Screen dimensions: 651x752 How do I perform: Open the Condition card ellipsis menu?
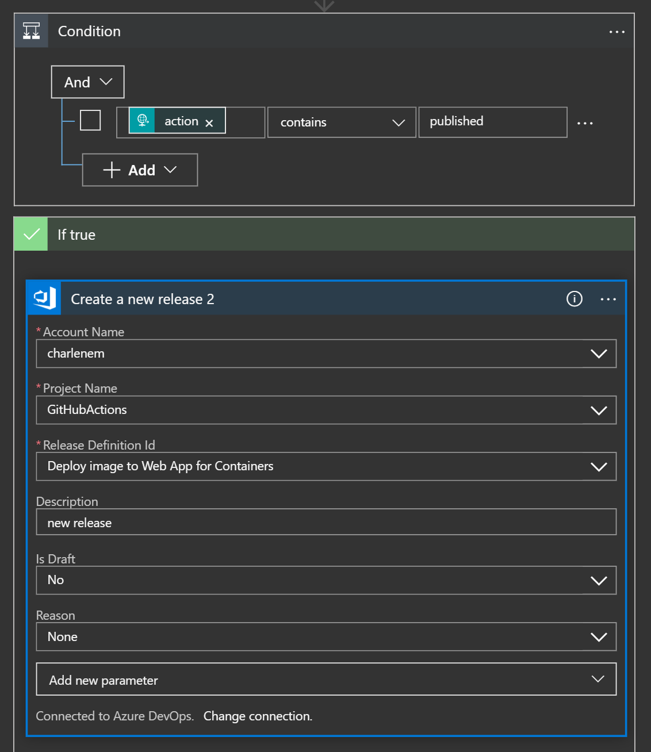point(616,32)
